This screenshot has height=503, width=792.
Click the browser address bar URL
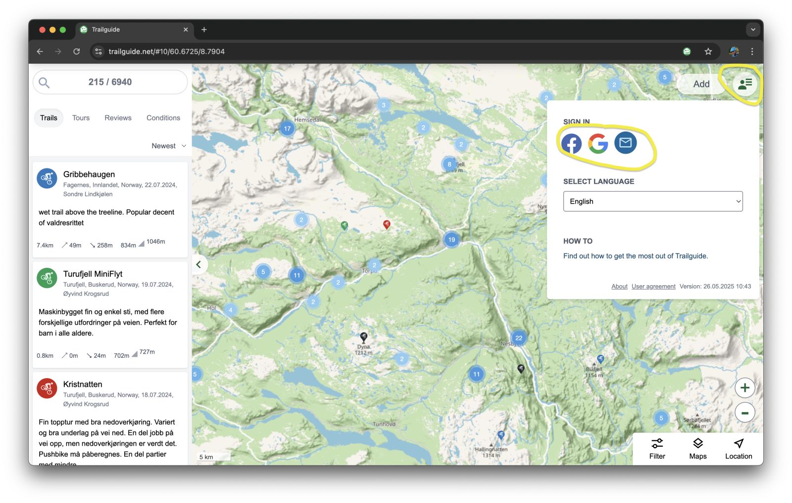coord(166,51)
